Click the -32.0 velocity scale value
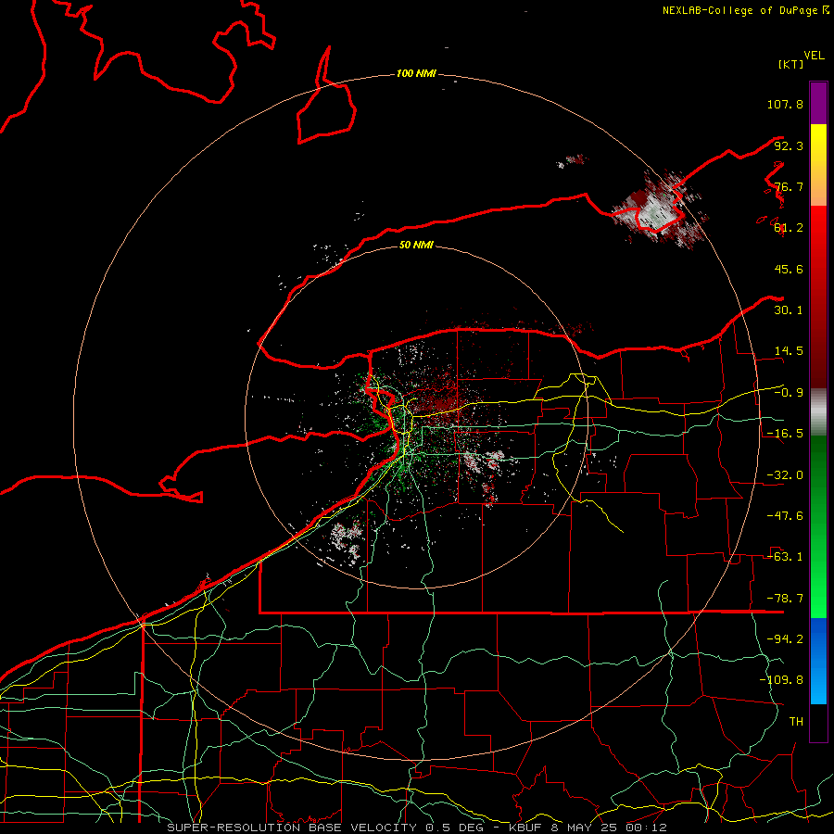The height and width of the screenshot is (834, 834). [785, 475]
